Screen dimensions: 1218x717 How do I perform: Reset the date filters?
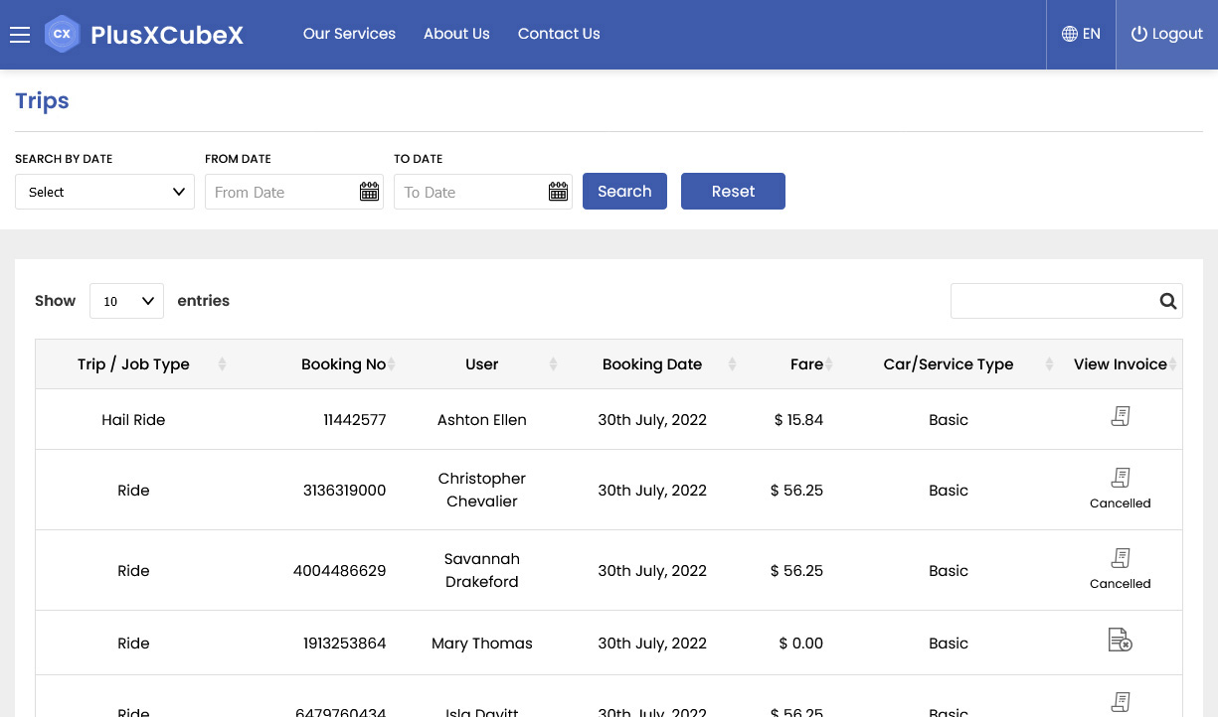(x=733, y=192)
